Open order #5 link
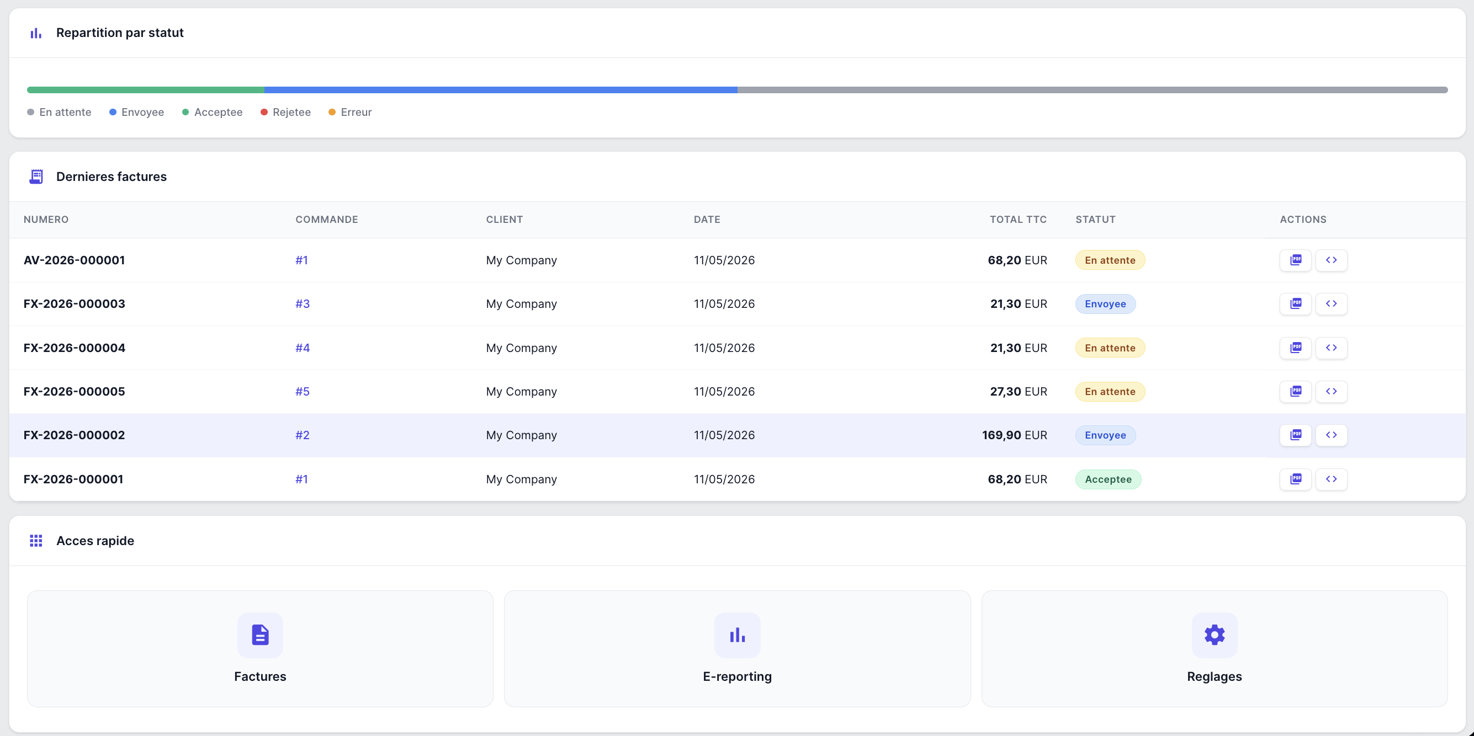 [x=303, y=391]
